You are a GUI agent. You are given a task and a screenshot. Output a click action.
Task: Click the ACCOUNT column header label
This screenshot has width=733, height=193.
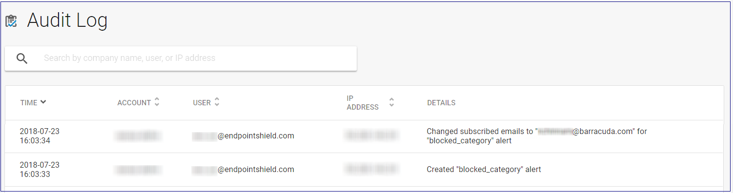coord(134,103)
